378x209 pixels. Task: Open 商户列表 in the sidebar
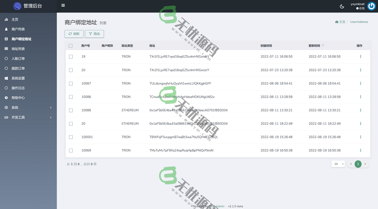click(18, 29)
